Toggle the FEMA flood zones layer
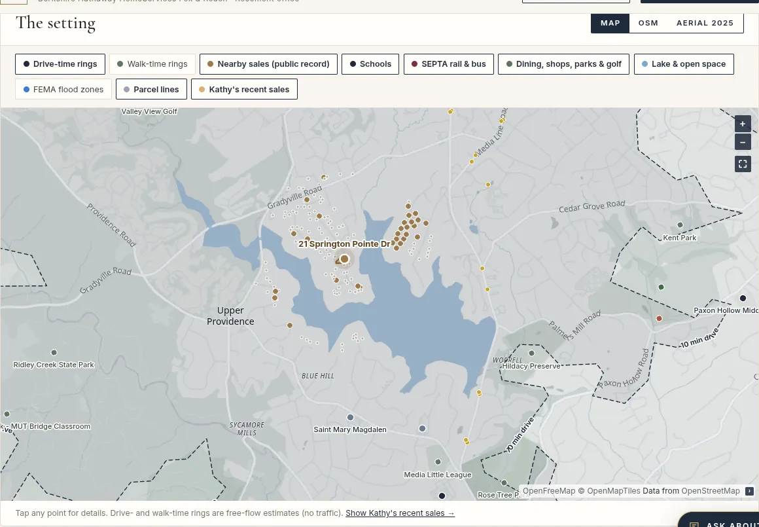 pos(63,89)
